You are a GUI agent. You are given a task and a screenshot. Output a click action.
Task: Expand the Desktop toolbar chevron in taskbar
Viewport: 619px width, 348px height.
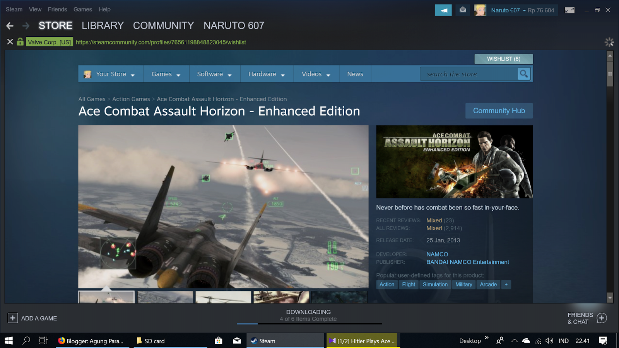pos(487,338)
